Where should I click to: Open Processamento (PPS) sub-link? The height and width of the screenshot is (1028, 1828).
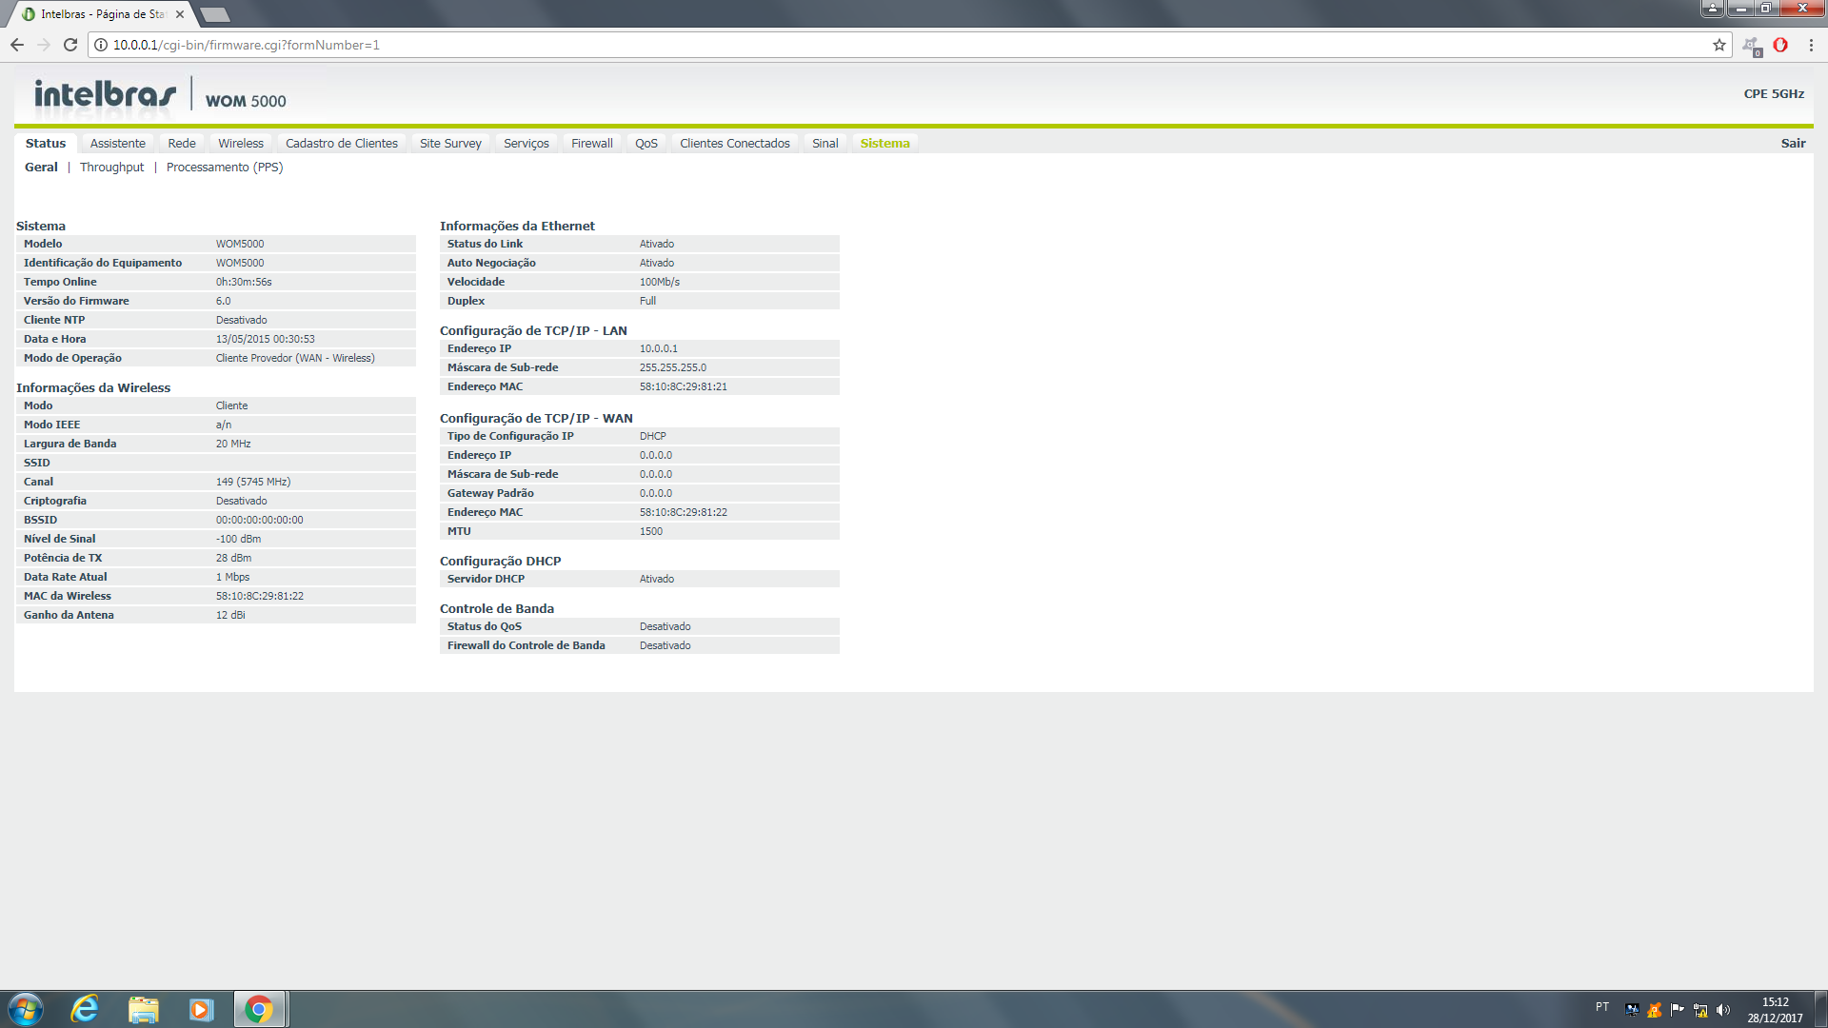click(224, 168)
